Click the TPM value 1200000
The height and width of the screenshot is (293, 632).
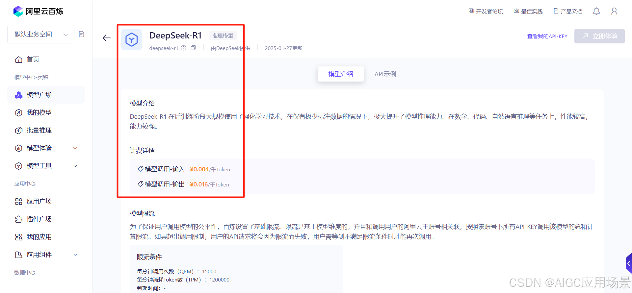(220, 280)
